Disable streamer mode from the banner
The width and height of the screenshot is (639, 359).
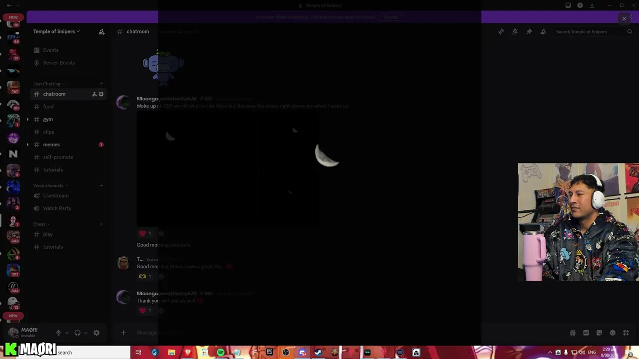390,17
